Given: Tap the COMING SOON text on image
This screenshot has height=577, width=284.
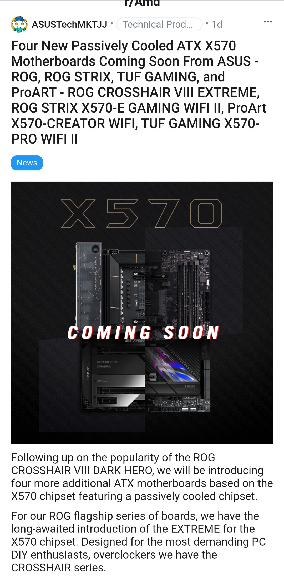Looking at the screenshot, I should click(x=143, y=332).
